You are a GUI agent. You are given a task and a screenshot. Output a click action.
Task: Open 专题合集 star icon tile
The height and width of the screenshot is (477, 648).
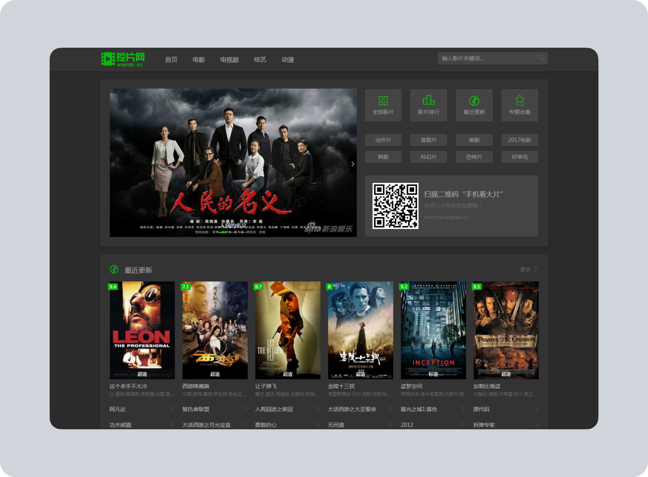tap(520, 105)
